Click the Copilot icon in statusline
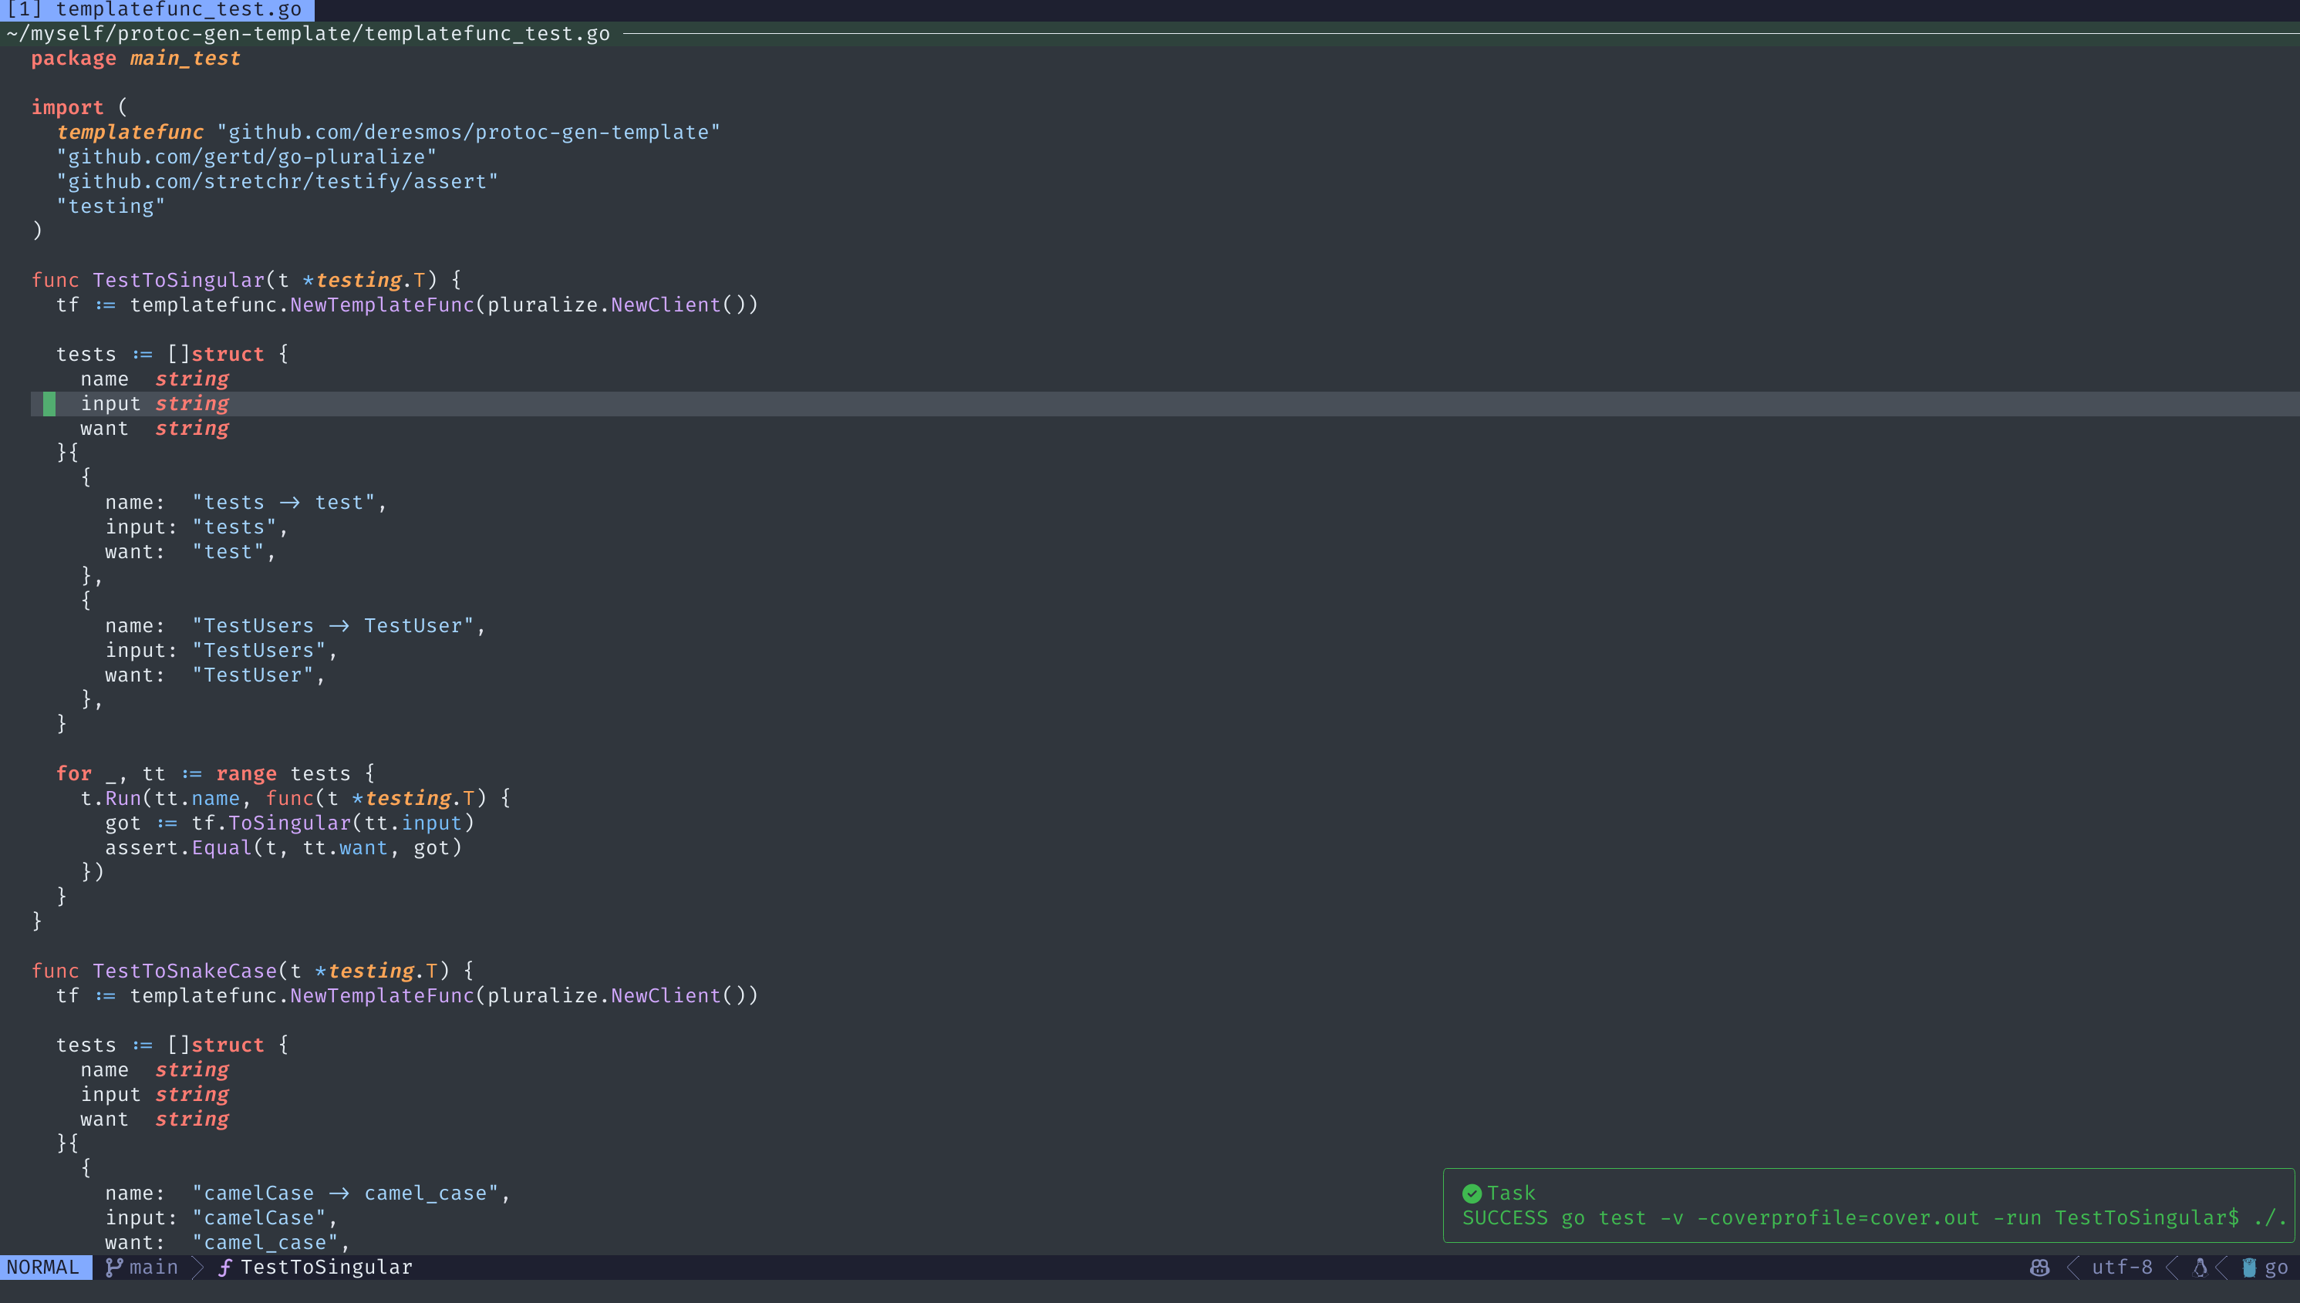 coord(2039,1268)
